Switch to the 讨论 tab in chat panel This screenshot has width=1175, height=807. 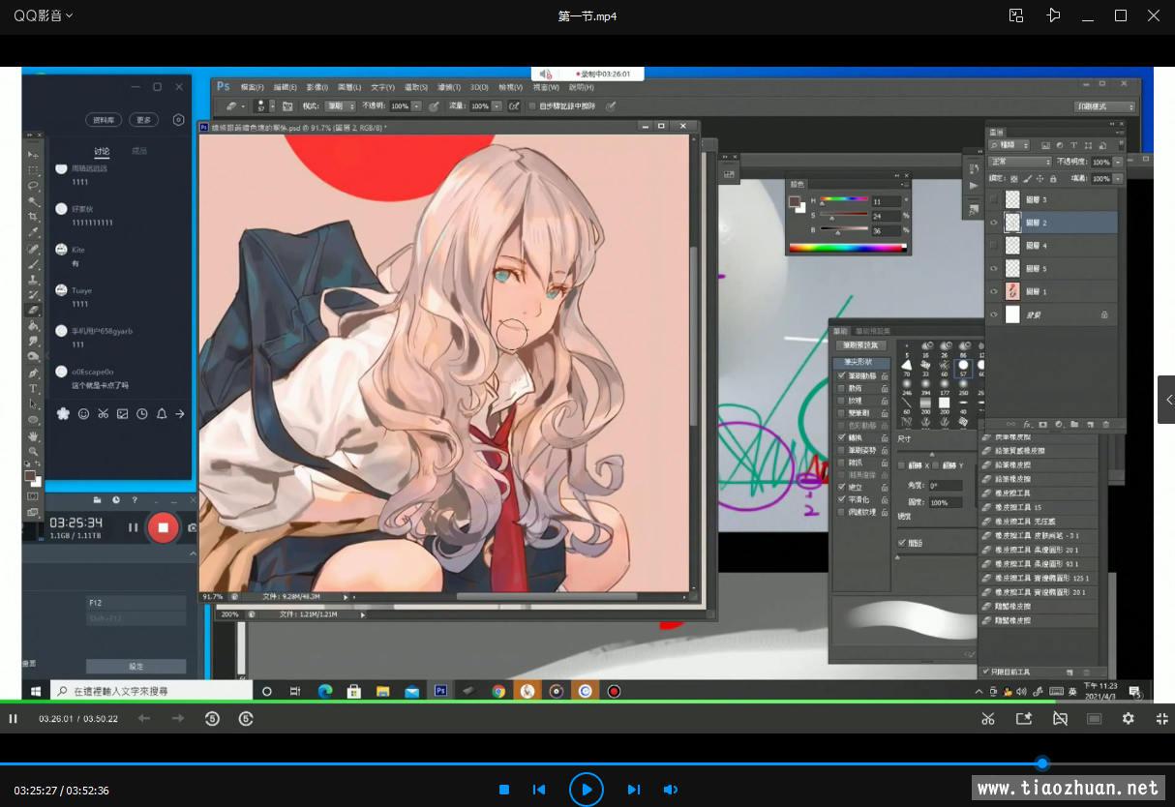coord(102,151)
